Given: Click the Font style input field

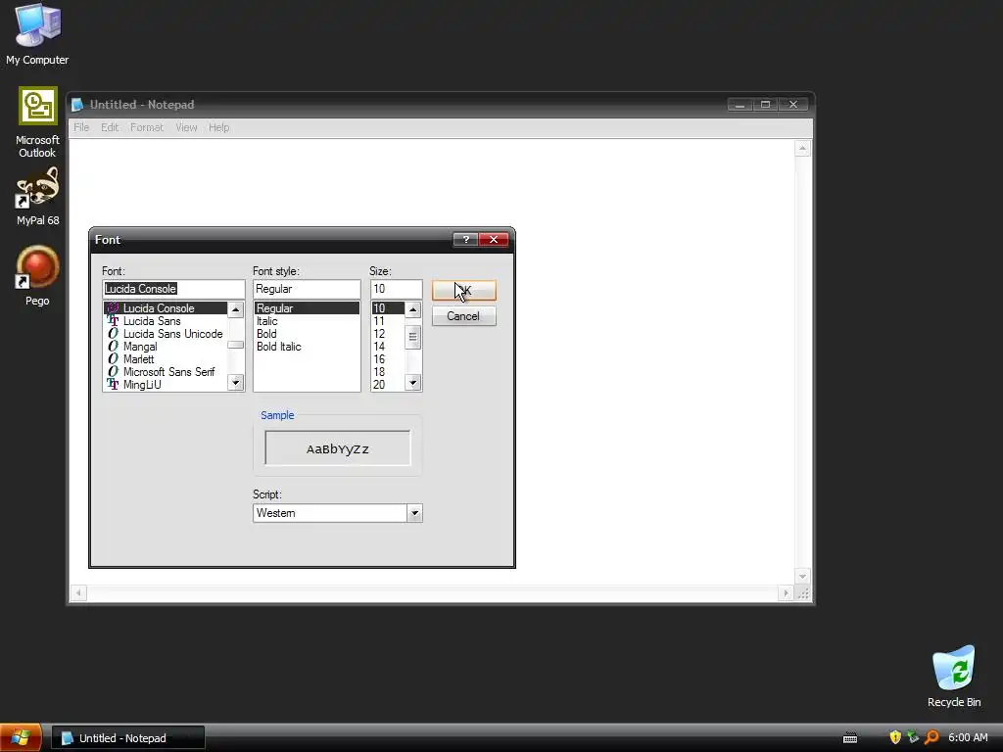Looking at the screenshot, I should [307, 289].
